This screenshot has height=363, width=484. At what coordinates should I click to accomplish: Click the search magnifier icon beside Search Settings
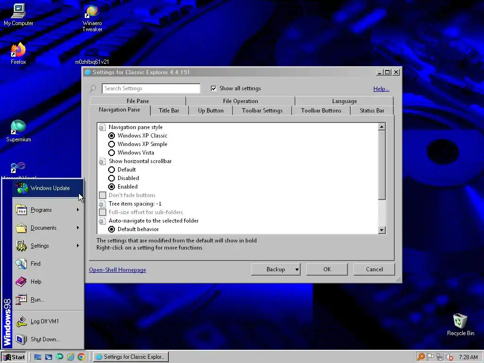[x=93, y=88]
